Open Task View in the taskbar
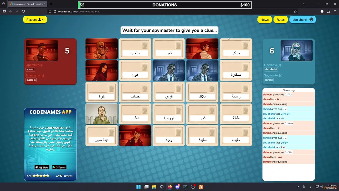The width and height of the screenshot is (339, 191). 146,187
